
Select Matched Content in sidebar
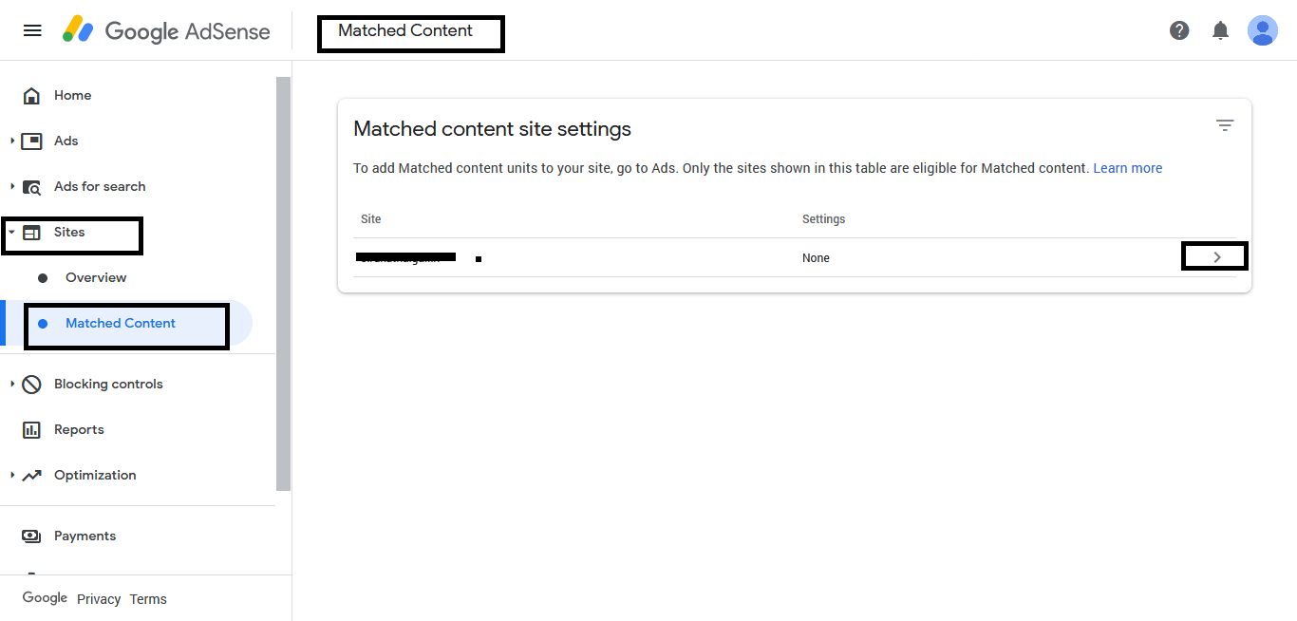click(121, 323)
